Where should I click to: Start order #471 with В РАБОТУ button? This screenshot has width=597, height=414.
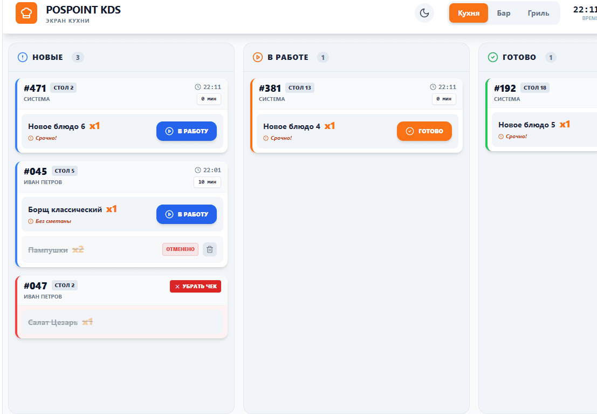coord(187,131)
